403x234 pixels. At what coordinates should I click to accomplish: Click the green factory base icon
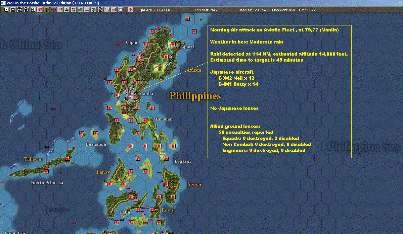[x=80, y=10]
